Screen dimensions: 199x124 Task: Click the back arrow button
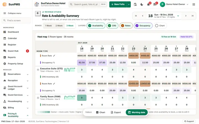click(38, 13)
